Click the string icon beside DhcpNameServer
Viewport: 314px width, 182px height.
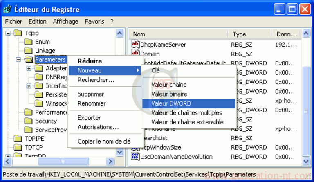pos(135,44)
